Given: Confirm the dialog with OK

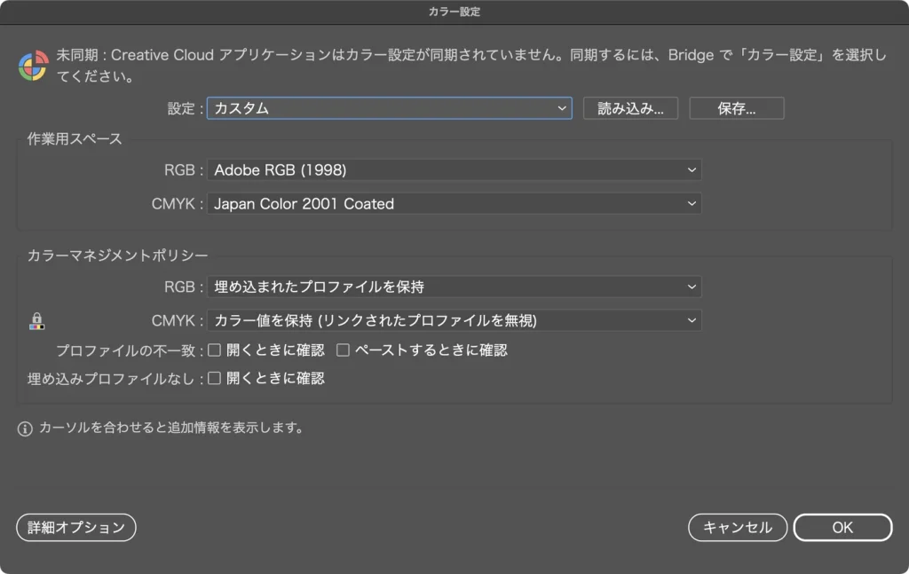Looking at the screenshot, I should (x=842, y=528).
